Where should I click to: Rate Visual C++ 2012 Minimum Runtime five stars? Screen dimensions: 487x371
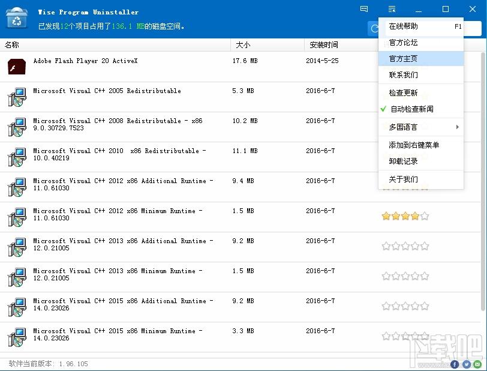[425, 216]
